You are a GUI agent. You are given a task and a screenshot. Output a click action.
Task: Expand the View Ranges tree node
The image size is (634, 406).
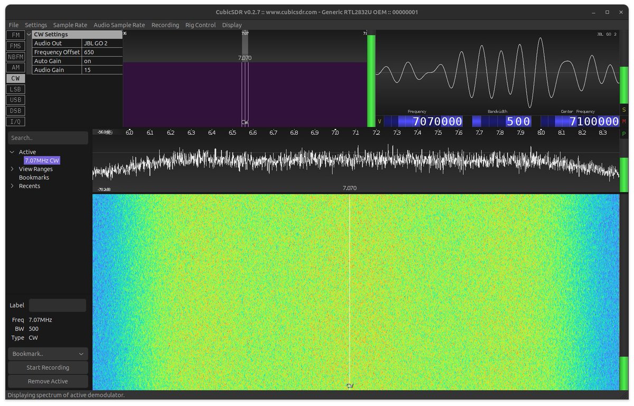pos(12,169)
